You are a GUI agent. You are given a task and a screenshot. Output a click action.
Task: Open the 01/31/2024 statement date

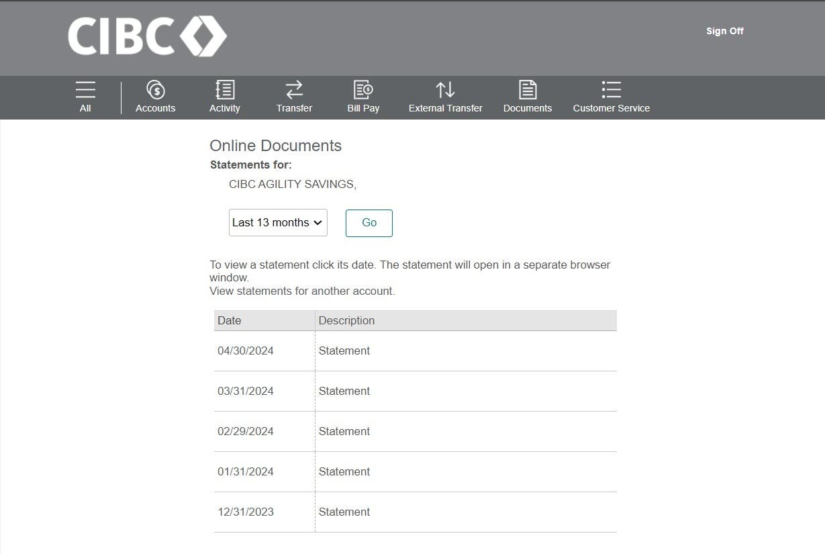coord(246,472)
